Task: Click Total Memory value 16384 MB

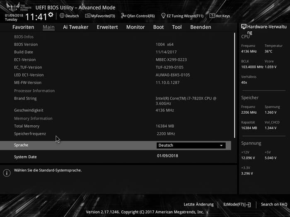Action: pos(165,126)
